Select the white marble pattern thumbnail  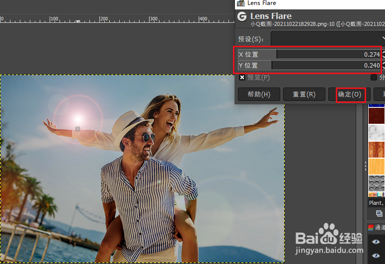pos(377,132)
